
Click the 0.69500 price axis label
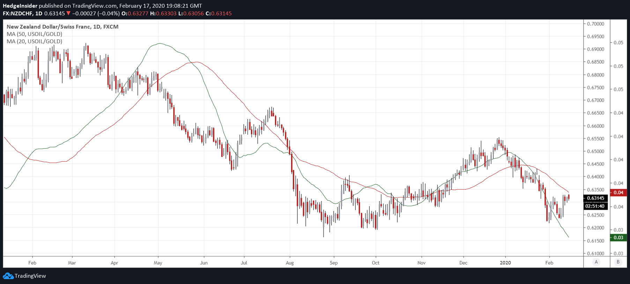click(595, 37)
